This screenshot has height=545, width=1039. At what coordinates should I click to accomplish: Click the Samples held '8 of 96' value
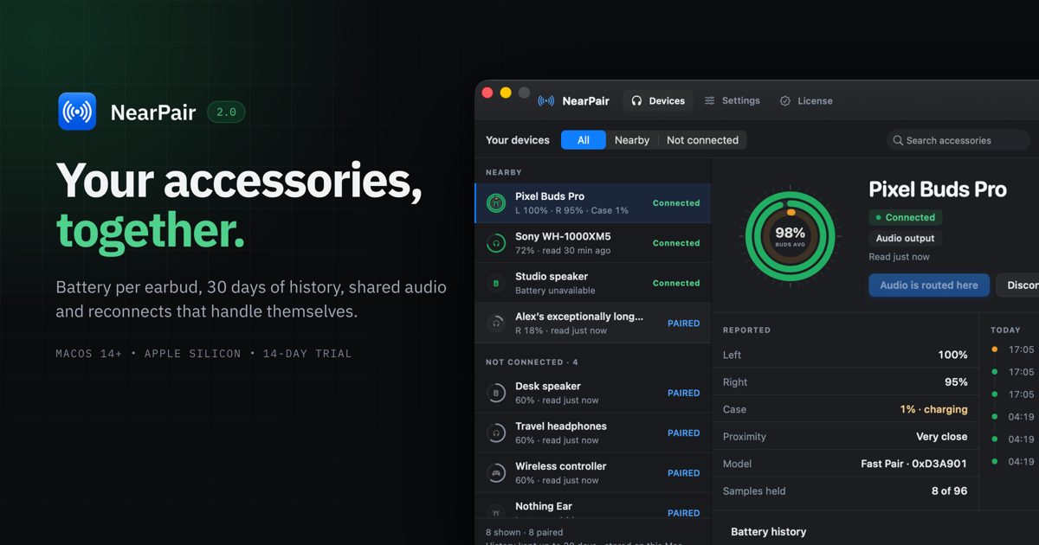(950, 490)
